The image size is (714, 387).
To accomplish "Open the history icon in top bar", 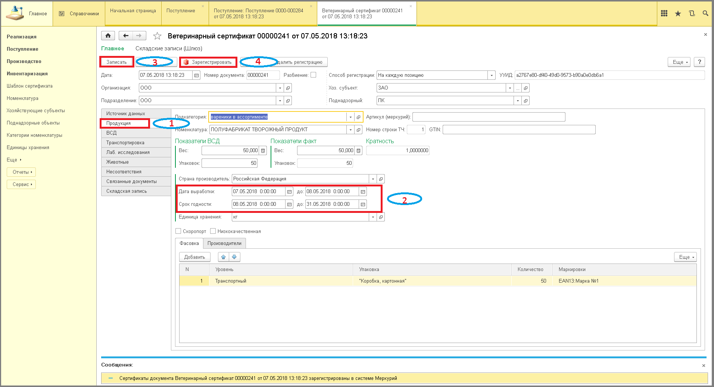I will coord(692,13).
